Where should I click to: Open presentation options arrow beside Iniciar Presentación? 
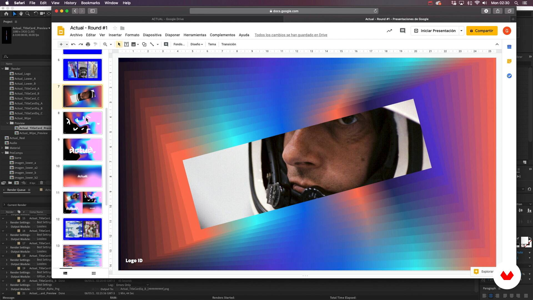461,31
